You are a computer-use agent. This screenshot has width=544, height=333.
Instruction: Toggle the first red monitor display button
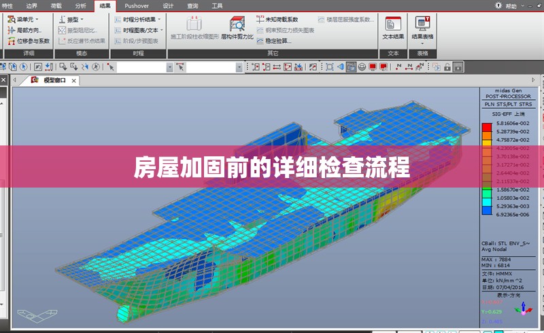click(x=373, y=67)
